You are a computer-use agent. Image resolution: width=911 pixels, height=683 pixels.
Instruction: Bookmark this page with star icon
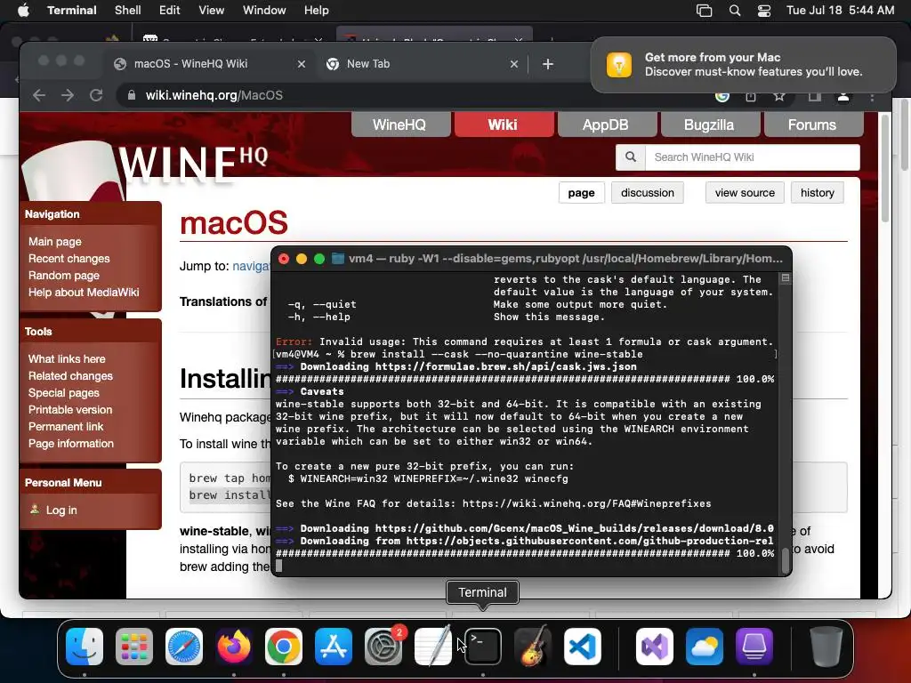coord(779,96)
